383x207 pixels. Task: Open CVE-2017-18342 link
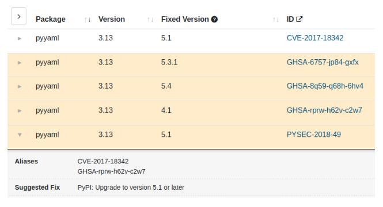pyautogui.click(x=315, y=38)
